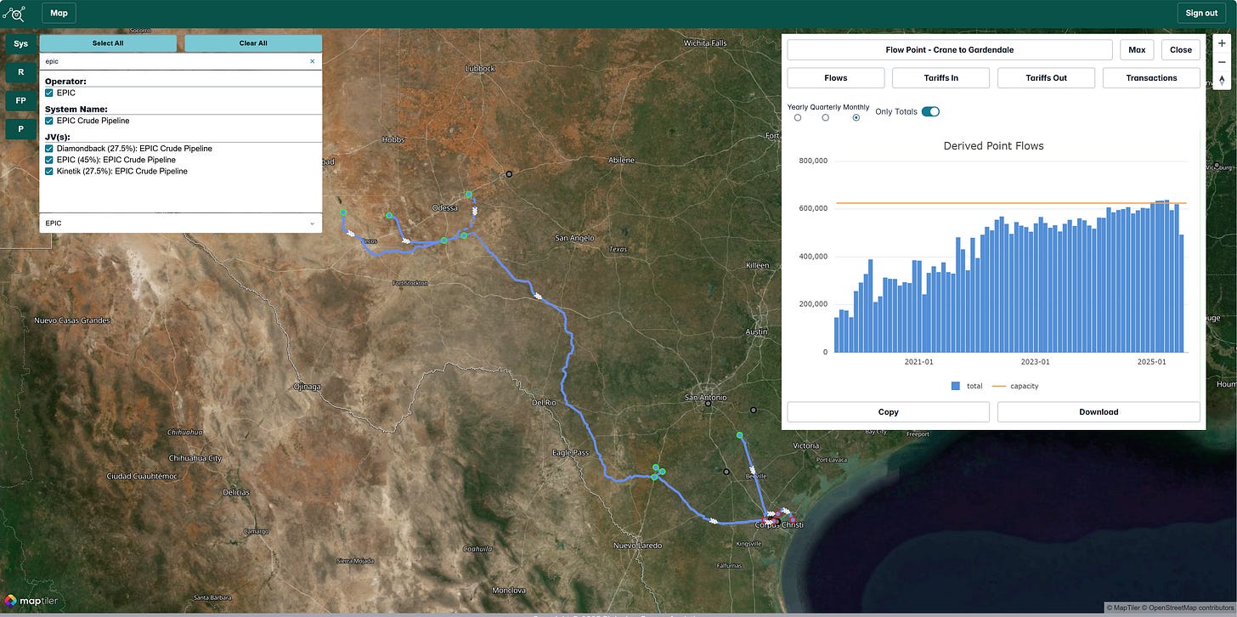Open the Transactions tab
The image size is (1237, 617).
pos(1151,77)
